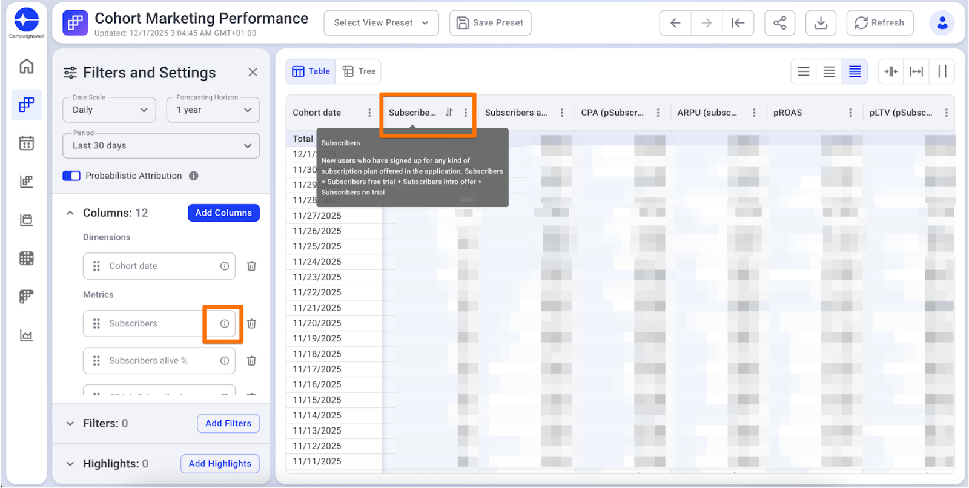Open menu dots on Subscribers alive column
969x488 pixels.
[562, 113]
